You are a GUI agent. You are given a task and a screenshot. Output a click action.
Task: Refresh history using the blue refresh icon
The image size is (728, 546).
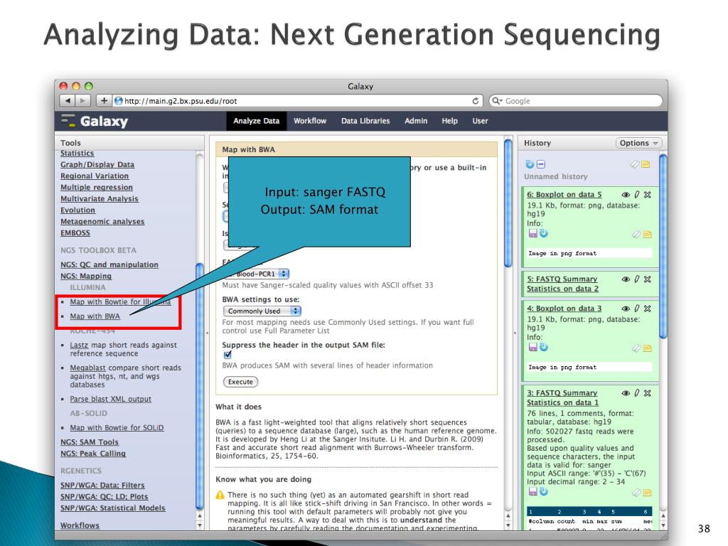tap(529, 164)
